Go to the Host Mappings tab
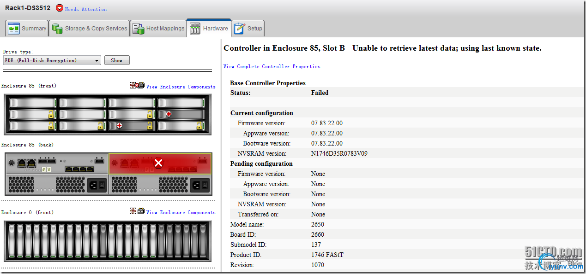The height and width of the screenshot is (274, 586). [x=158, y=28]
